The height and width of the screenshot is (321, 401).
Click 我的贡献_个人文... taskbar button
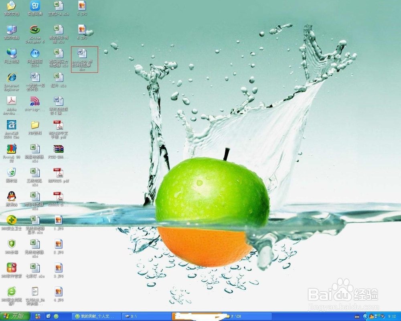[96, 317]
